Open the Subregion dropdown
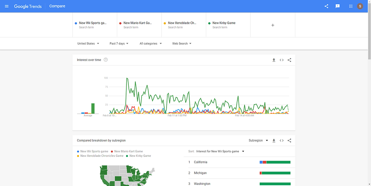Viewport: 371px width, 186px height. (258, 140)
